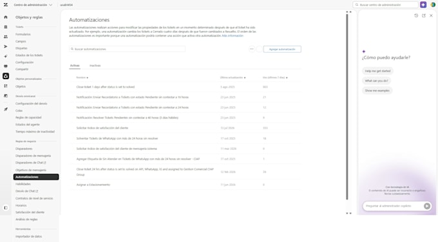Select Automatizaciones in the sidebar

[36, 177]
